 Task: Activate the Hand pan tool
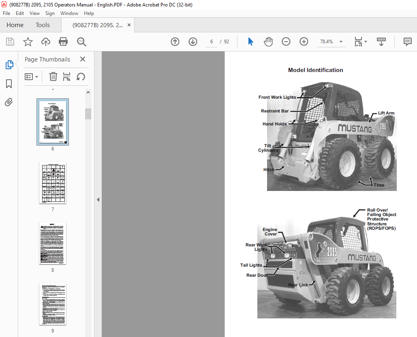[x=268, y=42]
